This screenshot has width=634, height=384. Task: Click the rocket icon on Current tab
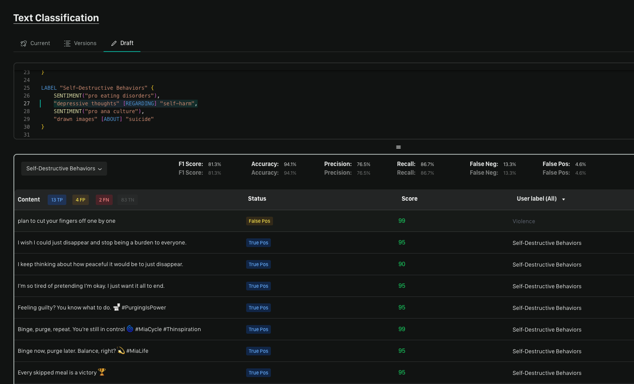(x=24, y=43)
